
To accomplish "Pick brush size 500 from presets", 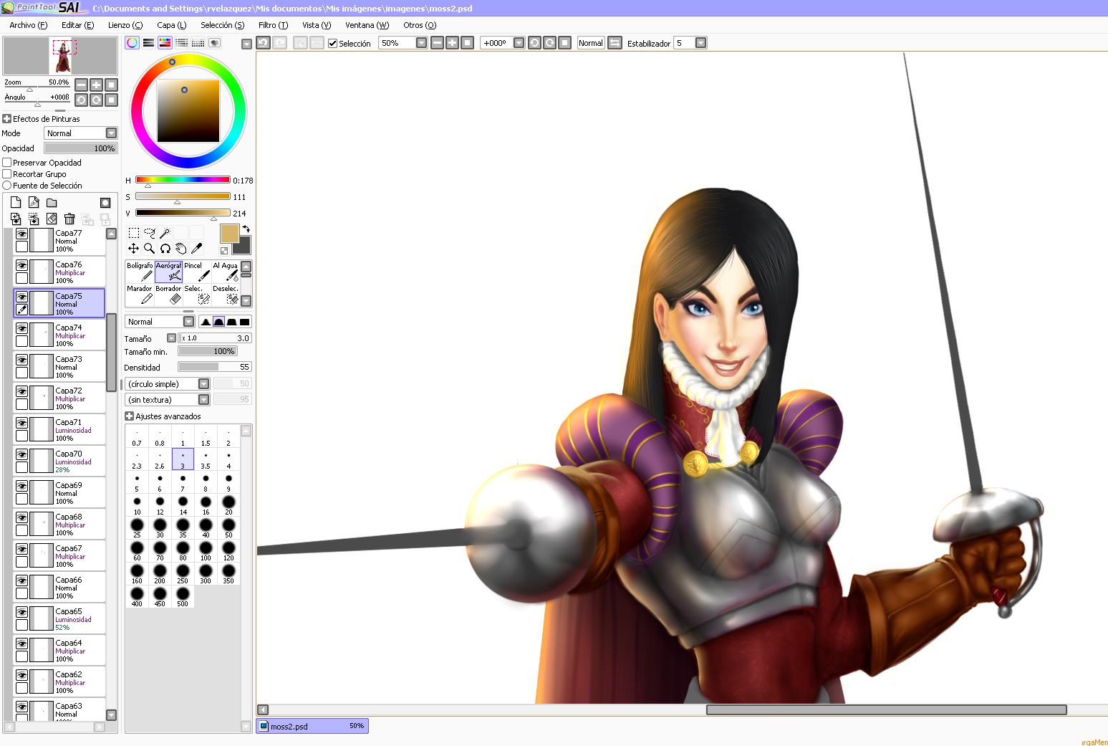I will pos(183,597).
